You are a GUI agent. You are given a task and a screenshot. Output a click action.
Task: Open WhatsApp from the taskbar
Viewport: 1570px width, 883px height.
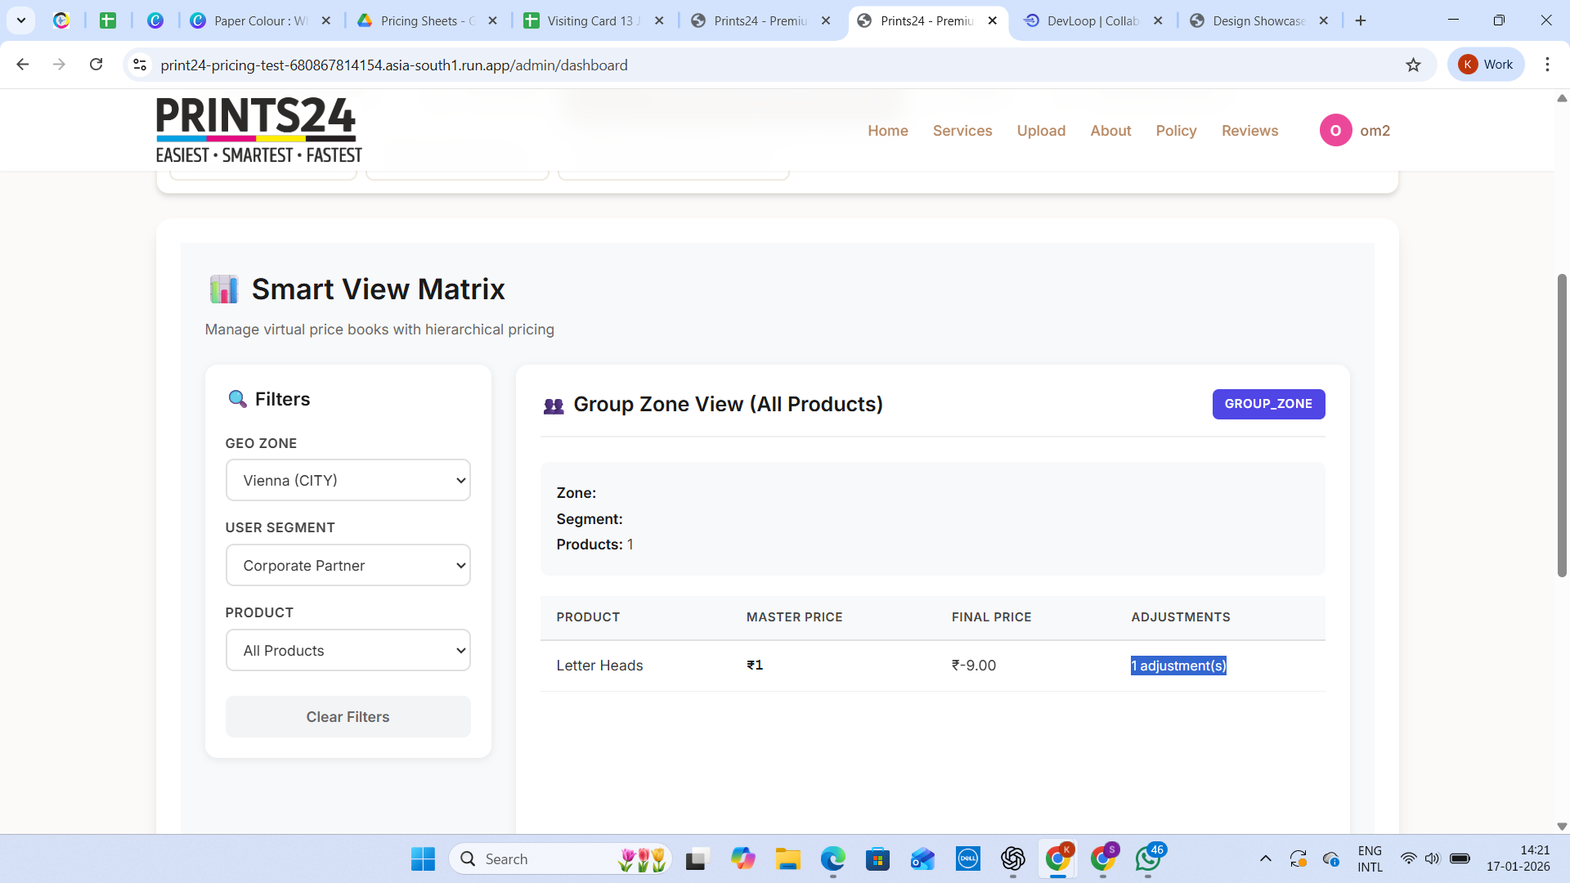[x=1149, y=859]
